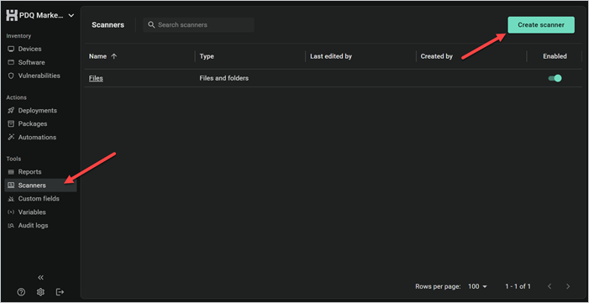Click the Audit logs icon

point(11,226)
